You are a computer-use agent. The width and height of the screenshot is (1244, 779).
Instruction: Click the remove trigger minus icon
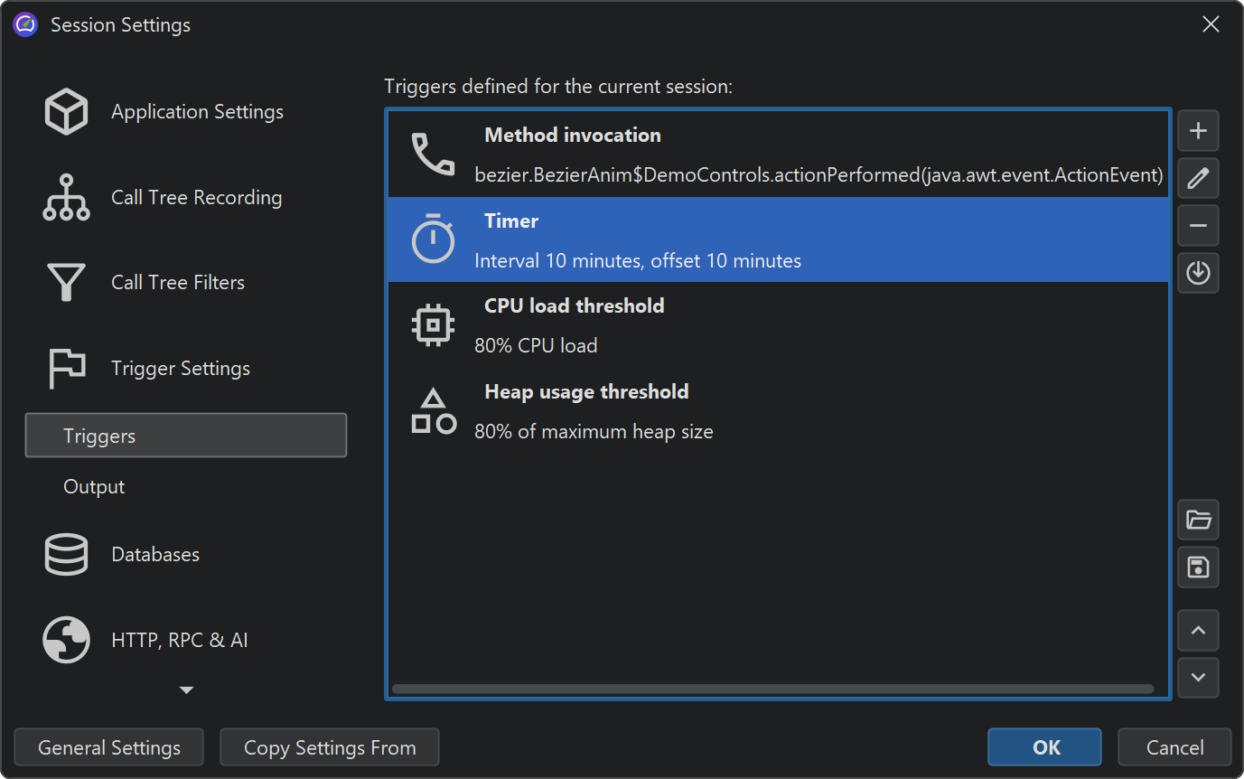[x=1198, y=225]
